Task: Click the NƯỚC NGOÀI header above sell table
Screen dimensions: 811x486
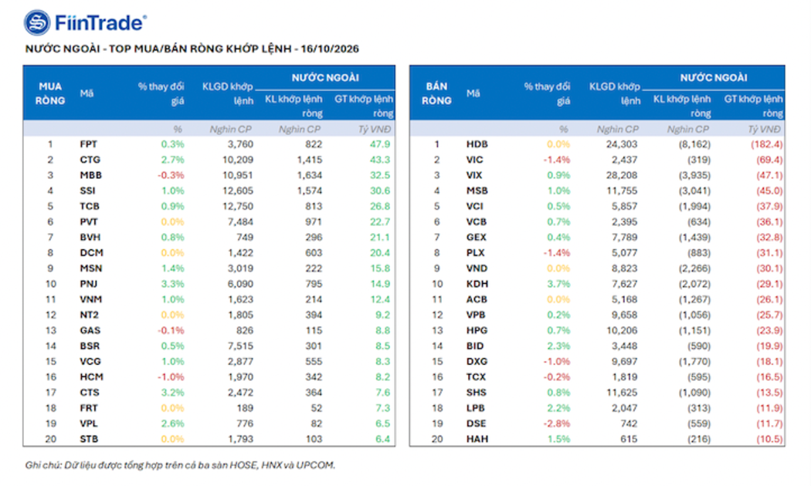Action: tap(713, 78)
